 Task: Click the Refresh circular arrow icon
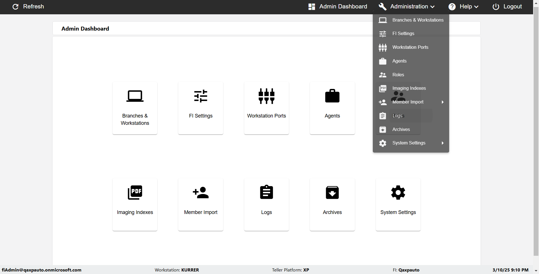tap(16, 6)
